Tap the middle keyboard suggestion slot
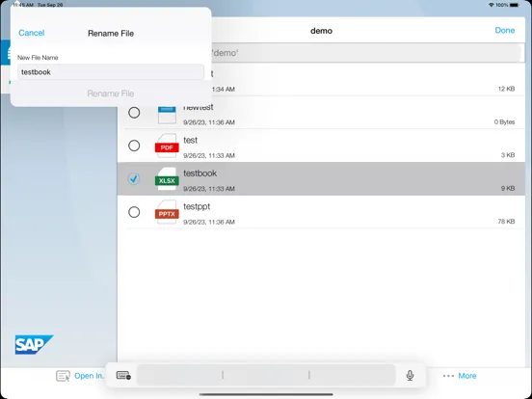This screenshot has width=532, height=399. [266, 375]
